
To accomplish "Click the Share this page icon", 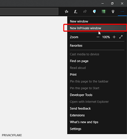I will coord(85,11).
